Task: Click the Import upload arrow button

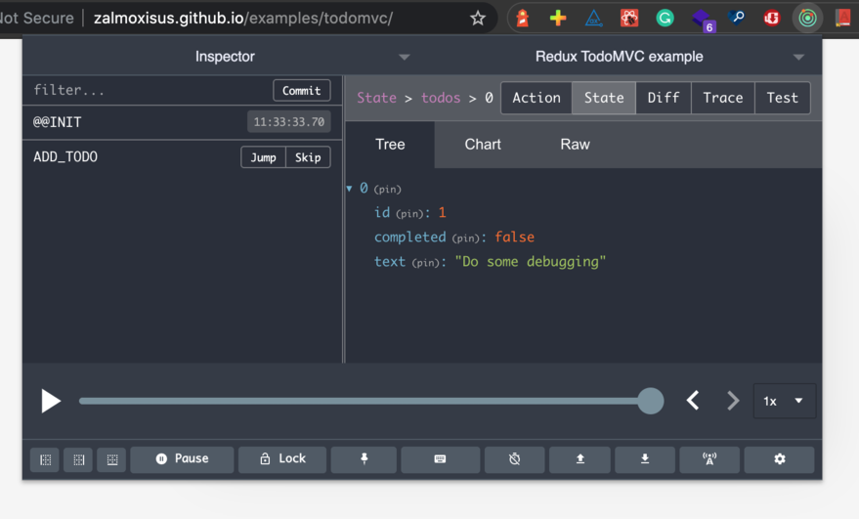Action: point(580,459)
